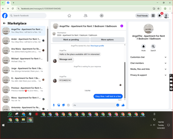The width and height of the screenshot is (173, 139).
Task: Click the More options button
Action: click(107, 40)
